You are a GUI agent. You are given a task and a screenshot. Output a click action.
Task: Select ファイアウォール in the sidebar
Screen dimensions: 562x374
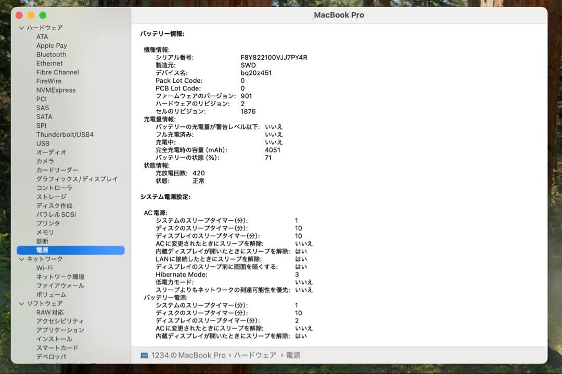60,286
